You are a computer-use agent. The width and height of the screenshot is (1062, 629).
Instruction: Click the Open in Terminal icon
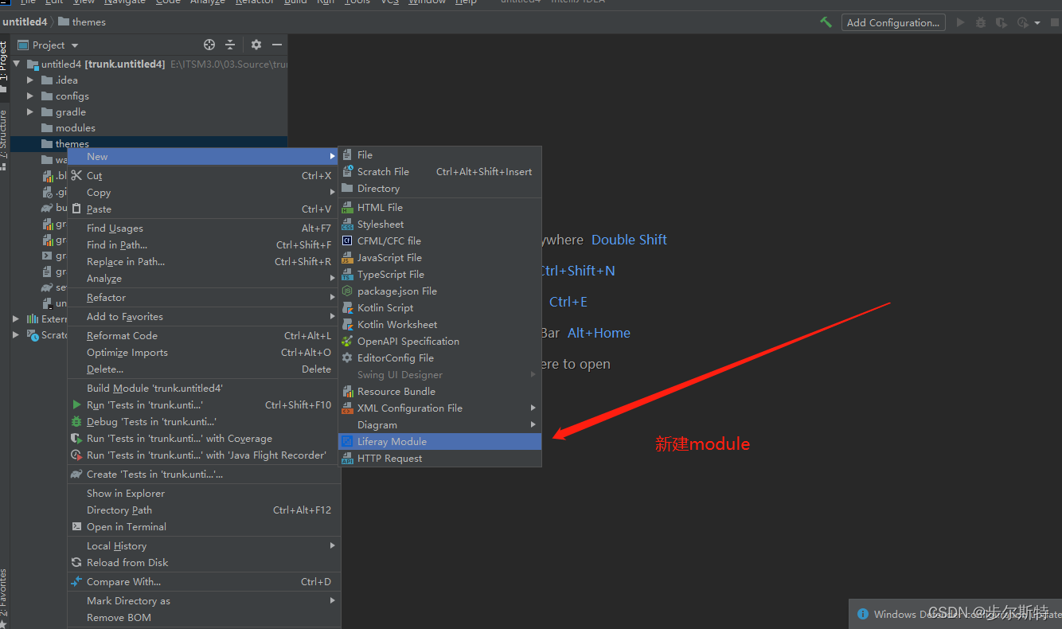pyautogui.click(x=76, y=526)
